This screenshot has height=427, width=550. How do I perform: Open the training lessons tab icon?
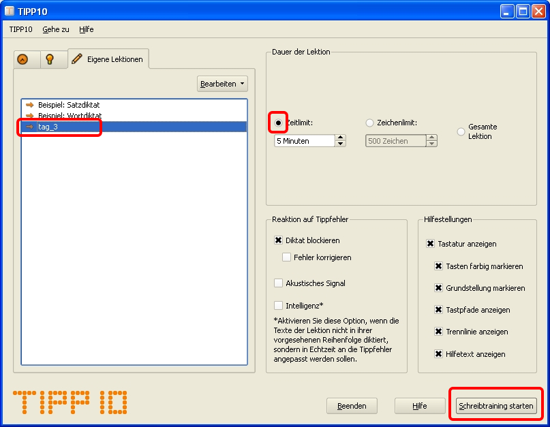pos(23,59)
